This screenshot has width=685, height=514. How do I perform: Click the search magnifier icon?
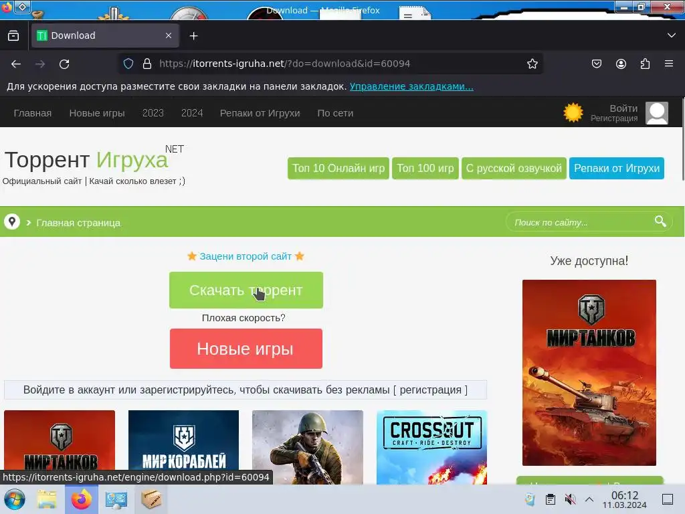pos(660,221)
